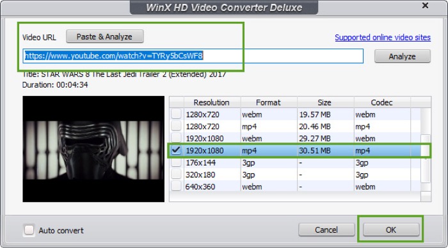This screenshot has width=448, height=248.
Task: Enable the Auto convert checkbox
Action: pos(29,230)
